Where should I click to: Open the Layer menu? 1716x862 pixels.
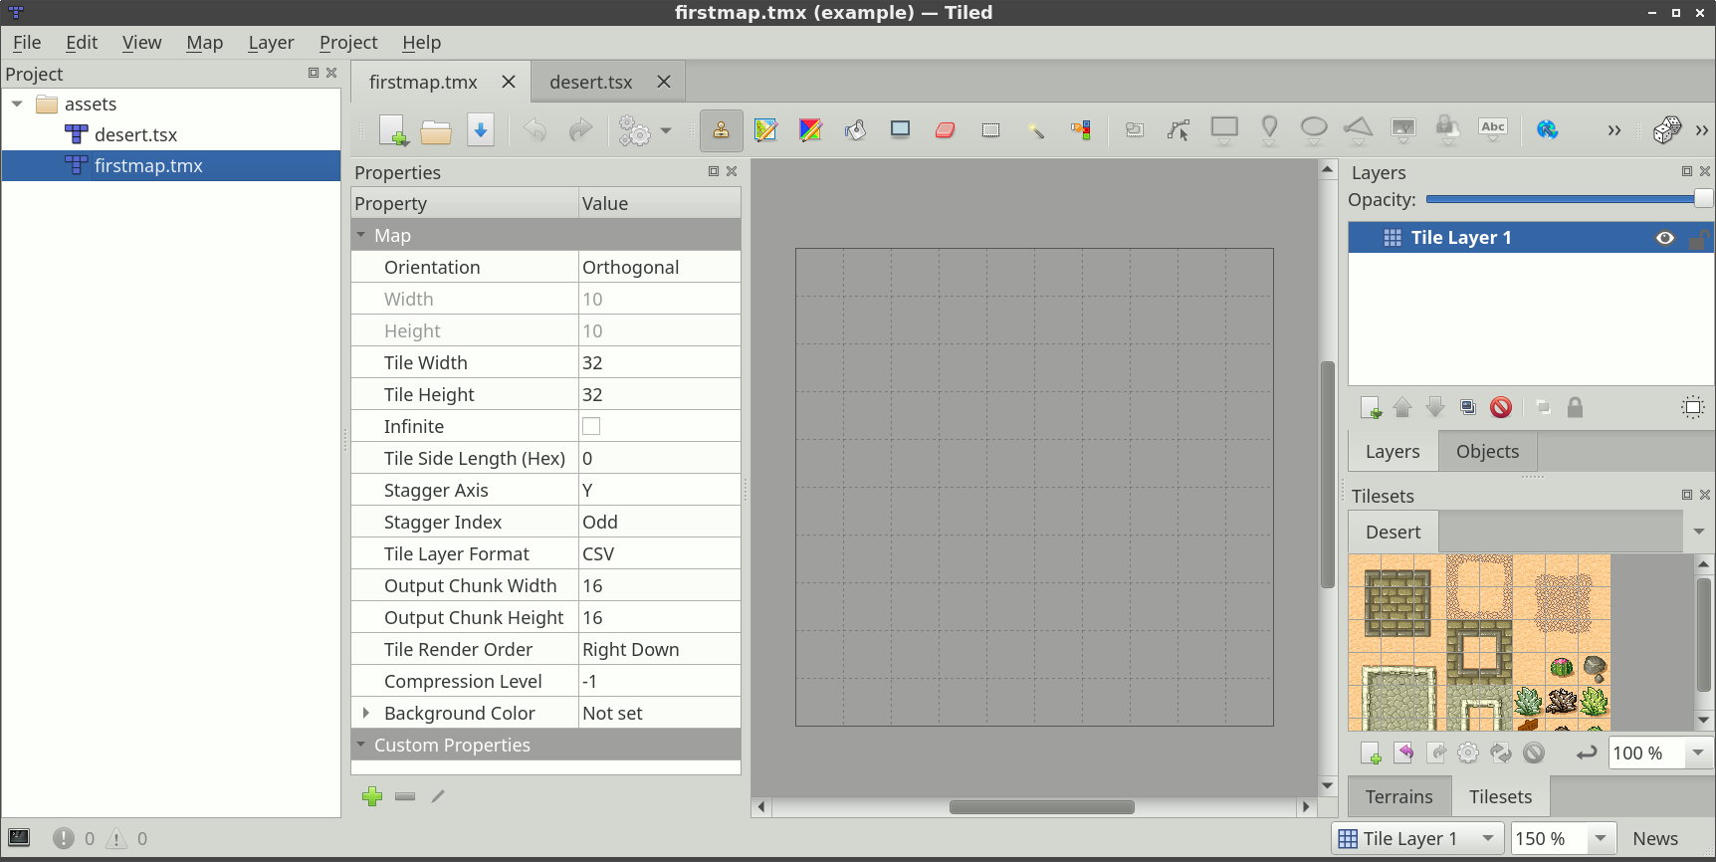click(271, 43)
